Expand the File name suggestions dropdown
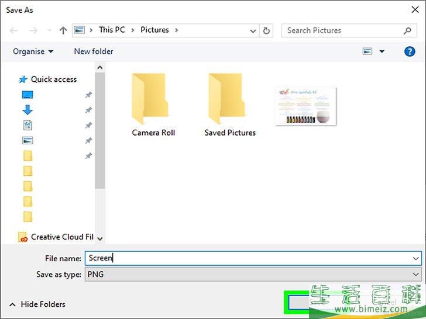The height and width of the screenshot is (319, 426). [x=416, y=258]
